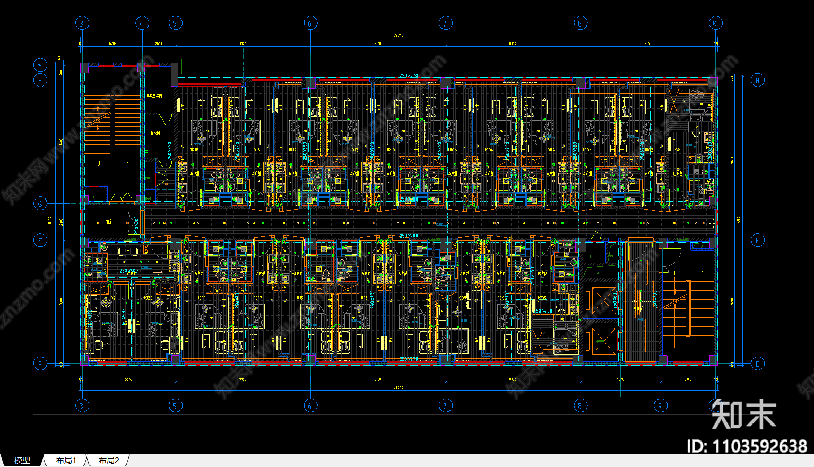
Task: Click room number 1019 label
Action: tap(202, 298)
